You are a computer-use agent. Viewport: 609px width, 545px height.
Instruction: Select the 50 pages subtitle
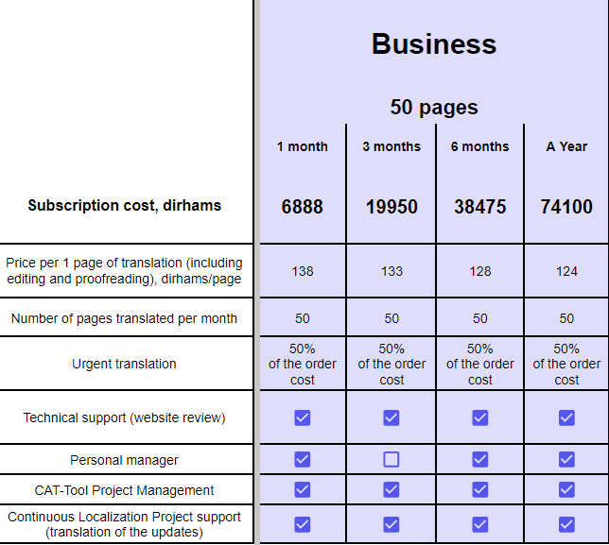click(x=434, y=107)
